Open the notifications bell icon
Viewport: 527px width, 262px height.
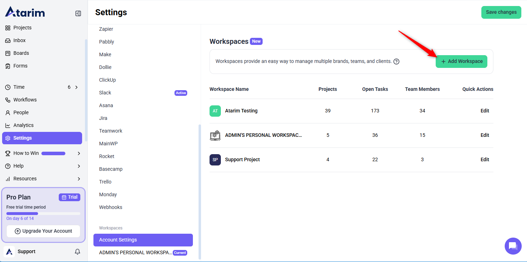78,252
